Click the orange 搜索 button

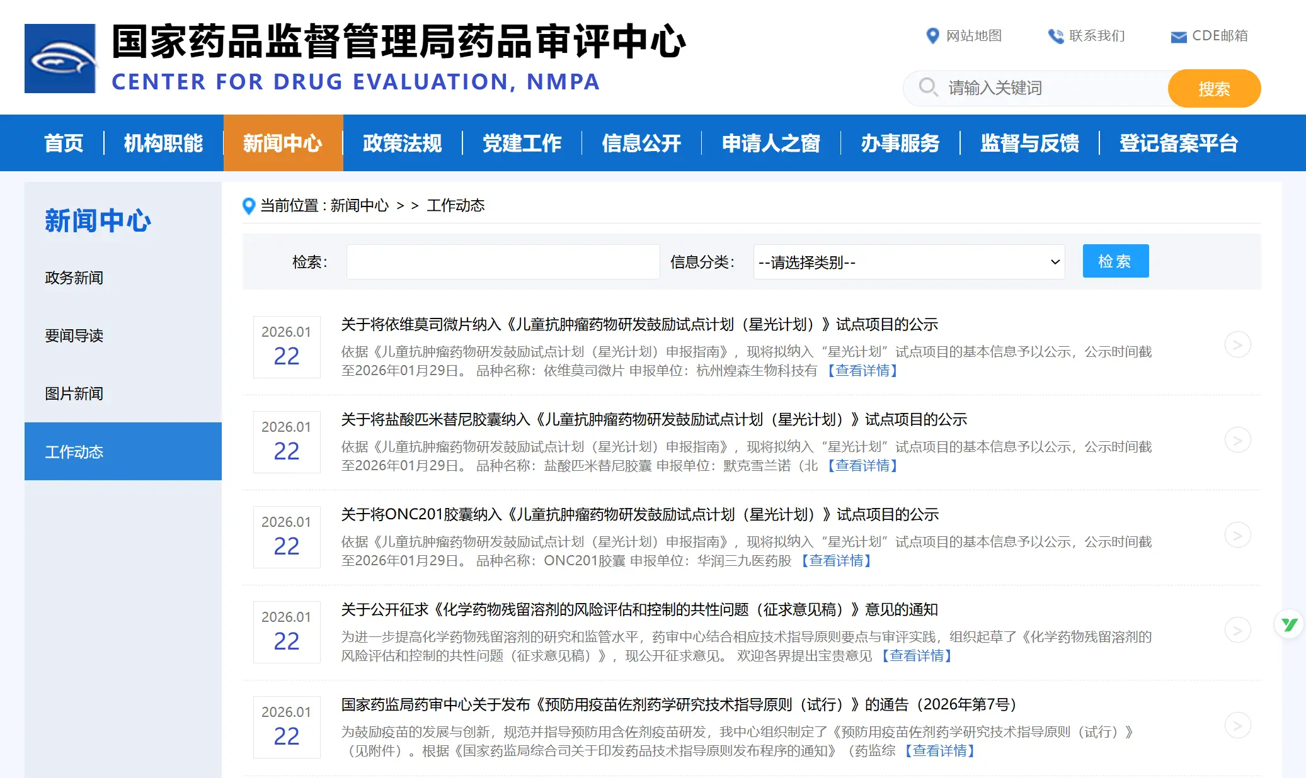click(1213, 88)
